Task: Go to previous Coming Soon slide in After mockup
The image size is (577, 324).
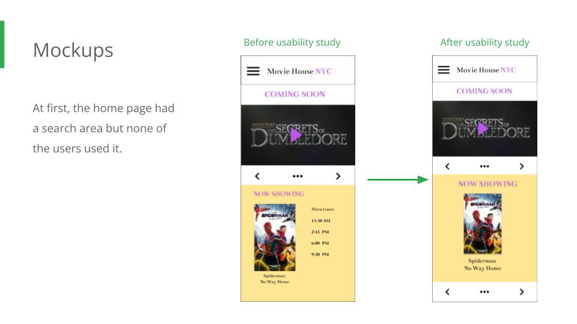Action: point(447,166)
